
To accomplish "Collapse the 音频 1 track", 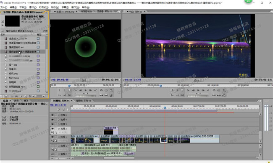I will point(59,146).
